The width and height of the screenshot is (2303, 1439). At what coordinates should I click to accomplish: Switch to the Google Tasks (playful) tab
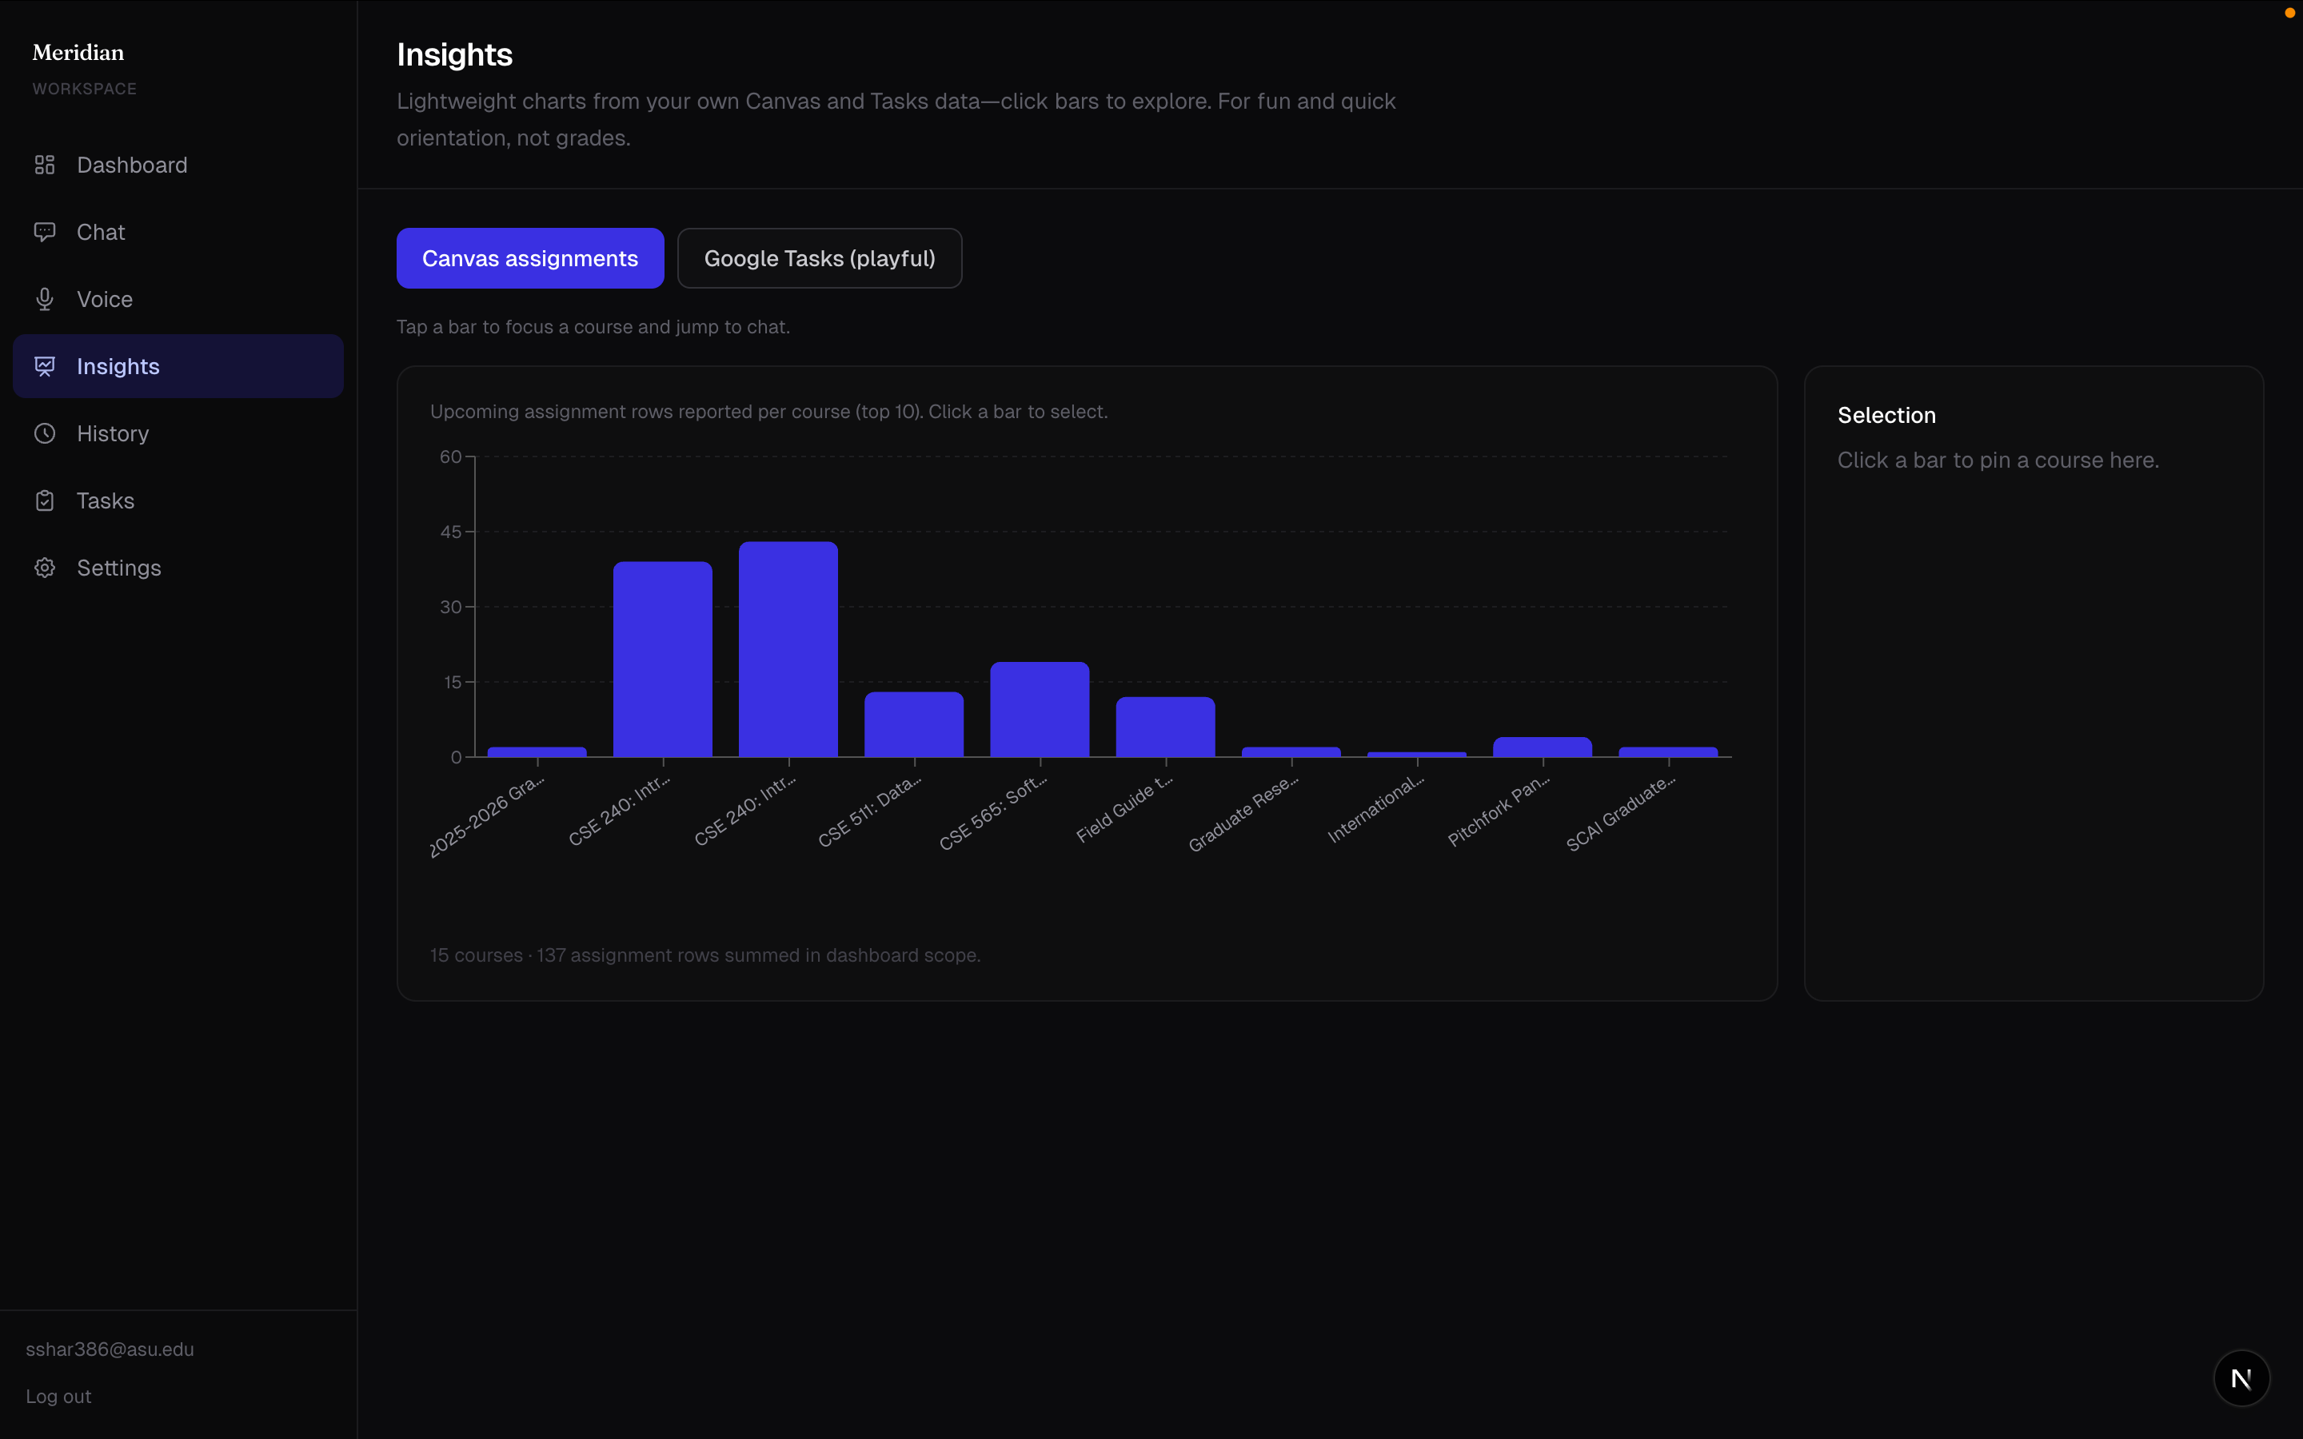[820, 258]
